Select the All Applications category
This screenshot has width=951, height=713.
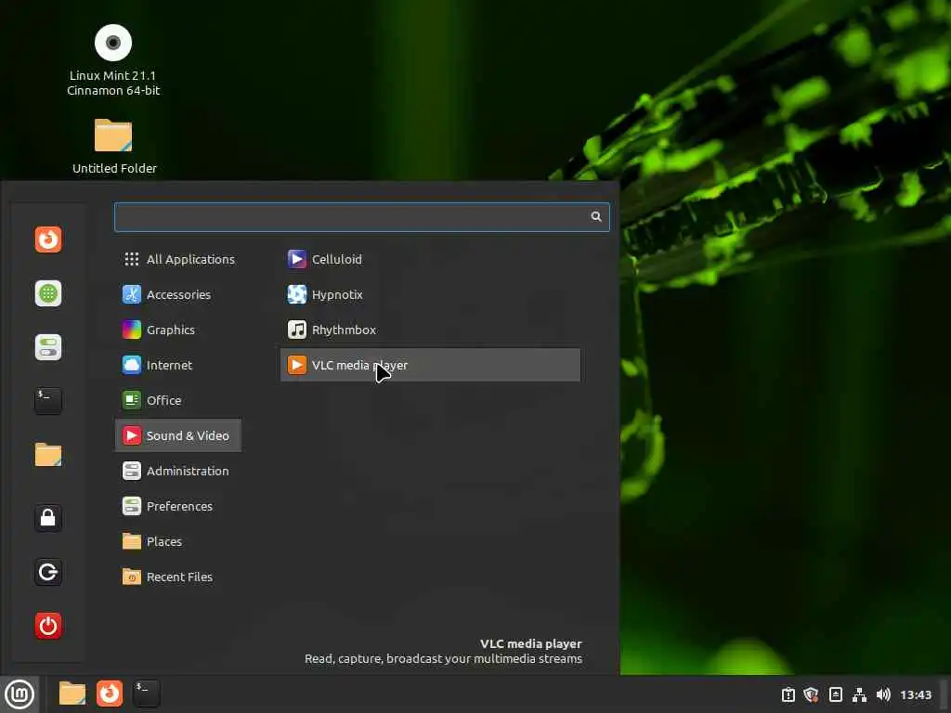[178, 259]
